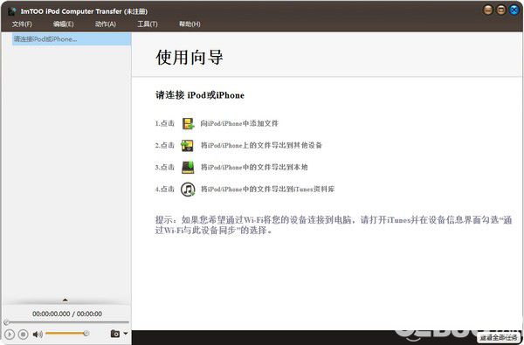Click the playback progress bar

66,322
